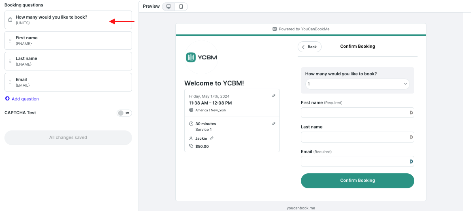471x211 pixels.
Task: Click autofill icon in First name field
Action: 411,113
